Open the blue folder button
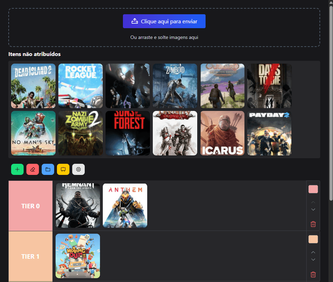The width and height of the screenshot is (333, 282). pos(48,169)
